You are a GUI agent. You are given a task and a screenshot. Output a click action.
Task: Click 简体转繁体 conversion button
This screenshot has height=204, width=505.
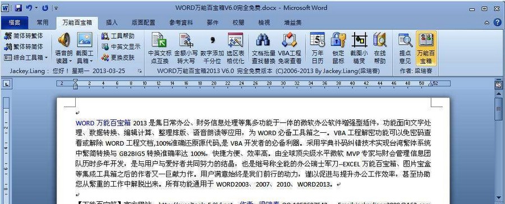[x=23, y=36]
